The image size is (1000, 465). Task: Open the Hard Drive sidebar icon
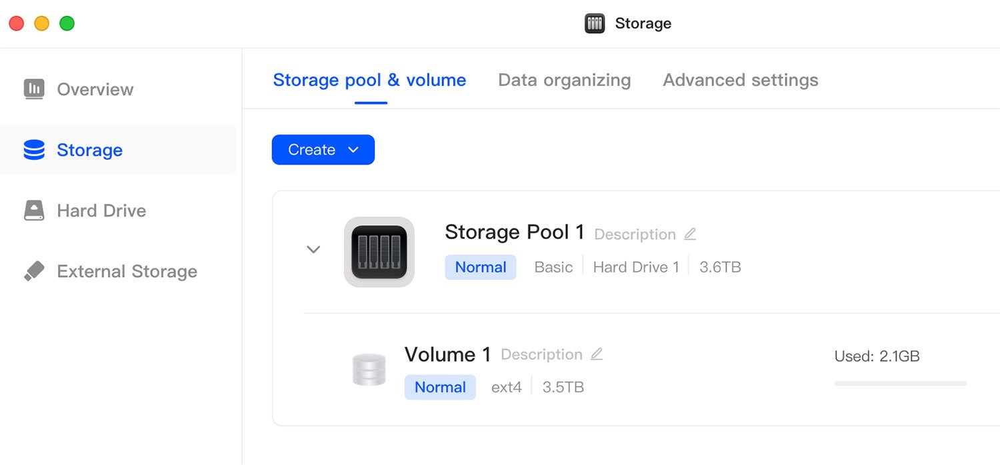pyautogui.click(x=34, y=211)
